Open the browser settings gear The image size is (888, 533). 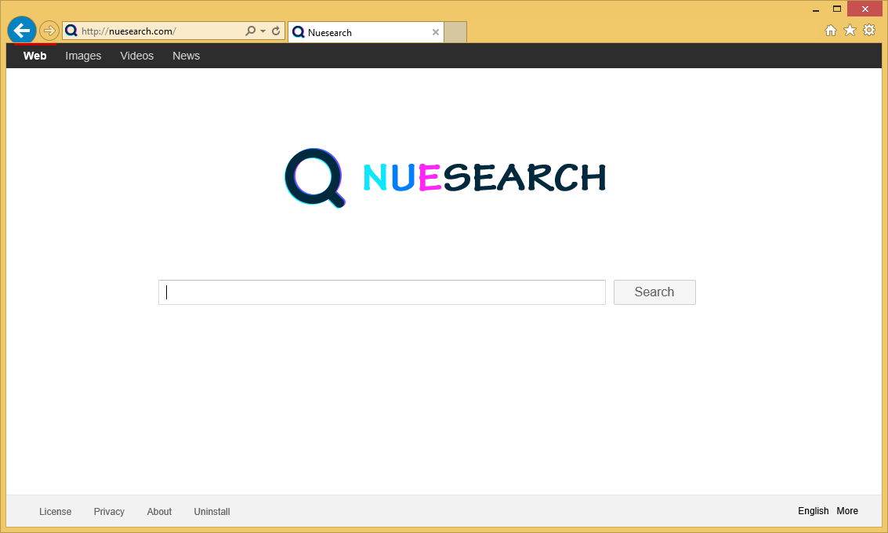869,30
